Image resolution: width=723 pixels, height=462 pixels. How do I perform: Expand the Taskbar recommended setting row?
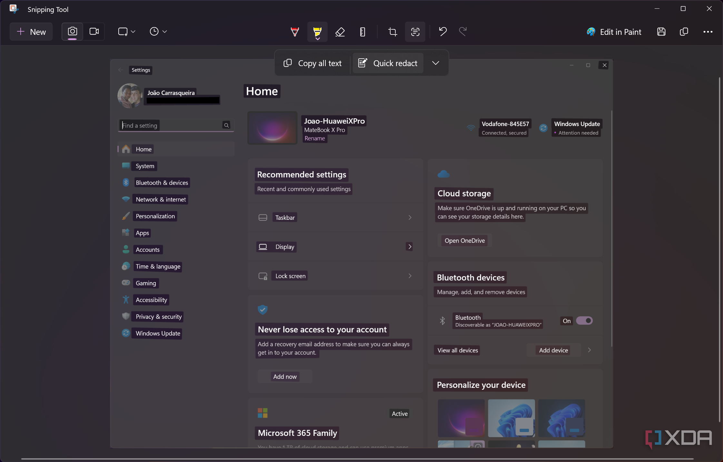(335, 218)
